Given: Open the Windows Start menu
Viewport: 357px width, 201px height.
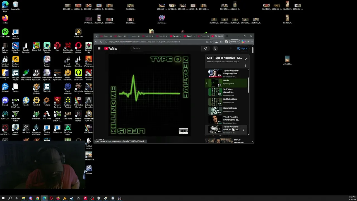Looking at the screenshot, I should click(3, 198).
